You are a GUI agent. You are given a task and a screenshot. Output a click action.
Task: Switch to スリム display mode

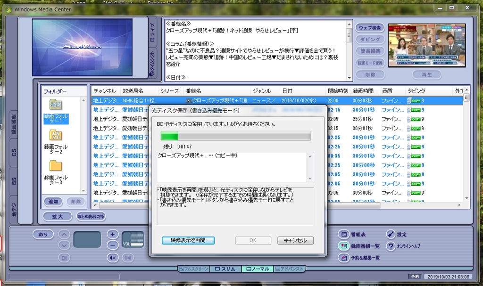(x=225, y=269)
